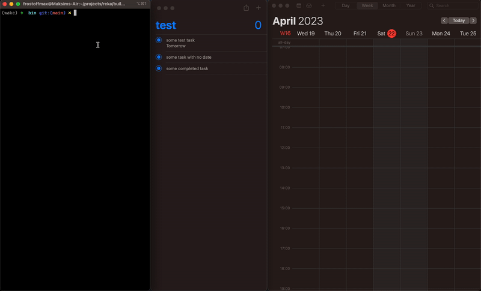Add a new reminder with the plus icon

click(x=259, y=8)
